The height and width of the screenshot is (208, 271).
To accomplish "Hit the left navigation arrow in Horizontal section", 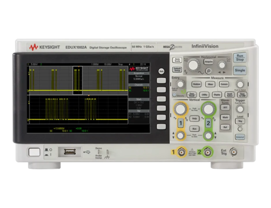I will tap(220, 72).
